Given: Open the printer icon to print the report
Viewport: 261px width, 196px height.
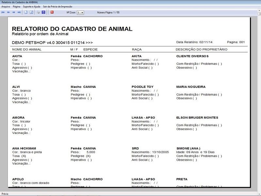Looking at the screenshot, I should tap(39, 12).
